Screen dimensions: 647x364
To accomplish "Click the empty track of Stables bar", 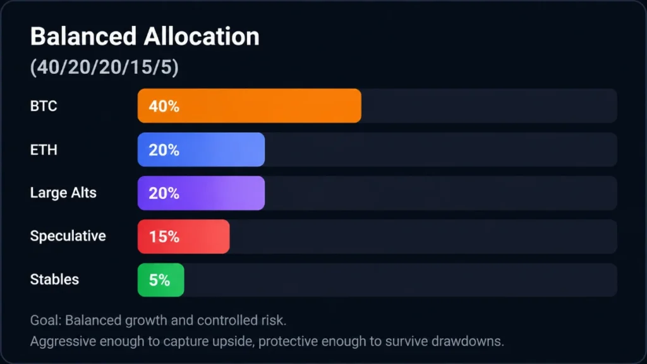I will coord(401,280).
